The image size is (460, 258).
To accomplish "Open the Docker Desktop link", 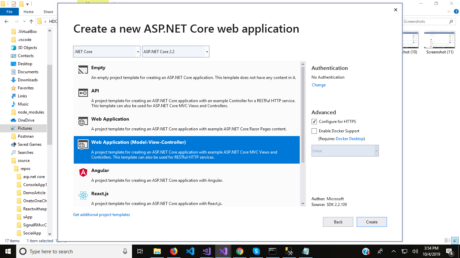I will (350, 139).
